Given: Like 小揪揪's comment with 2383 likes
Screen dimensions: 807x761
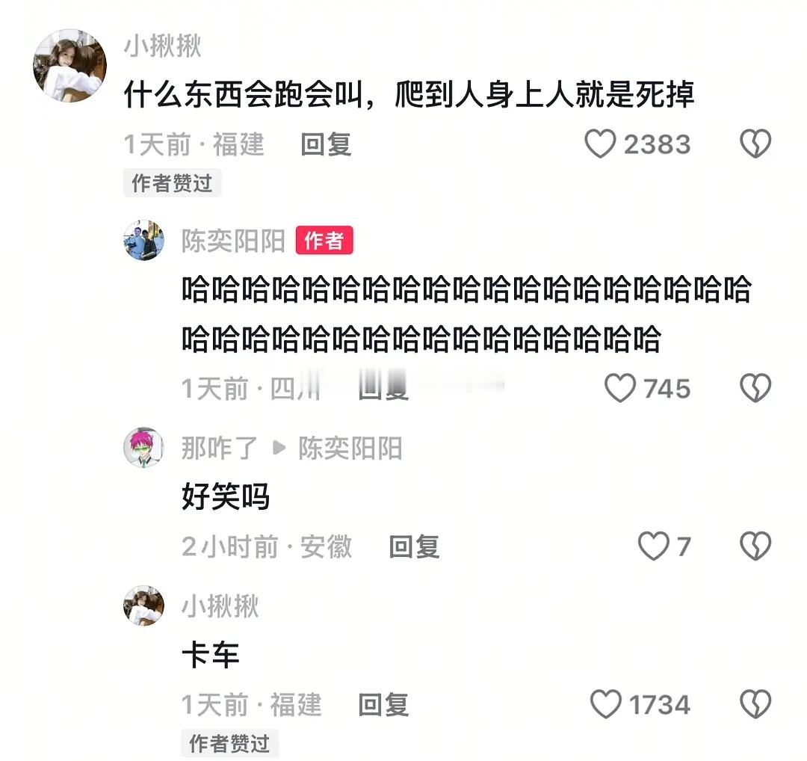Looking at the screenshot, I should pos(600,144).
